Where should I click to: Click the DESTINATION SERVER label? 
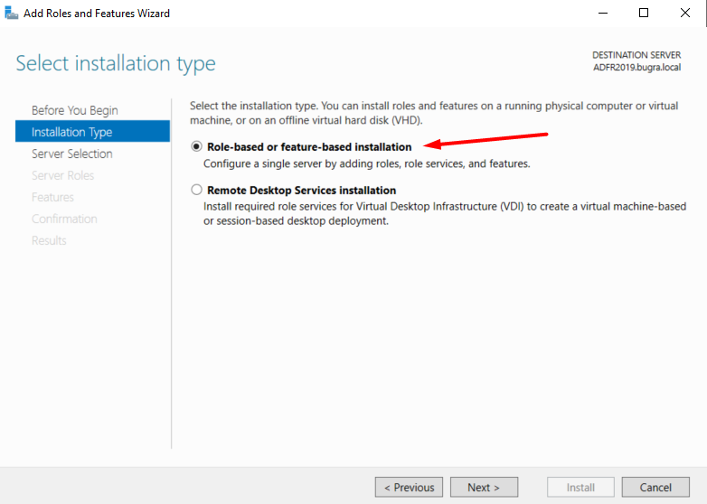coord(636,55)
